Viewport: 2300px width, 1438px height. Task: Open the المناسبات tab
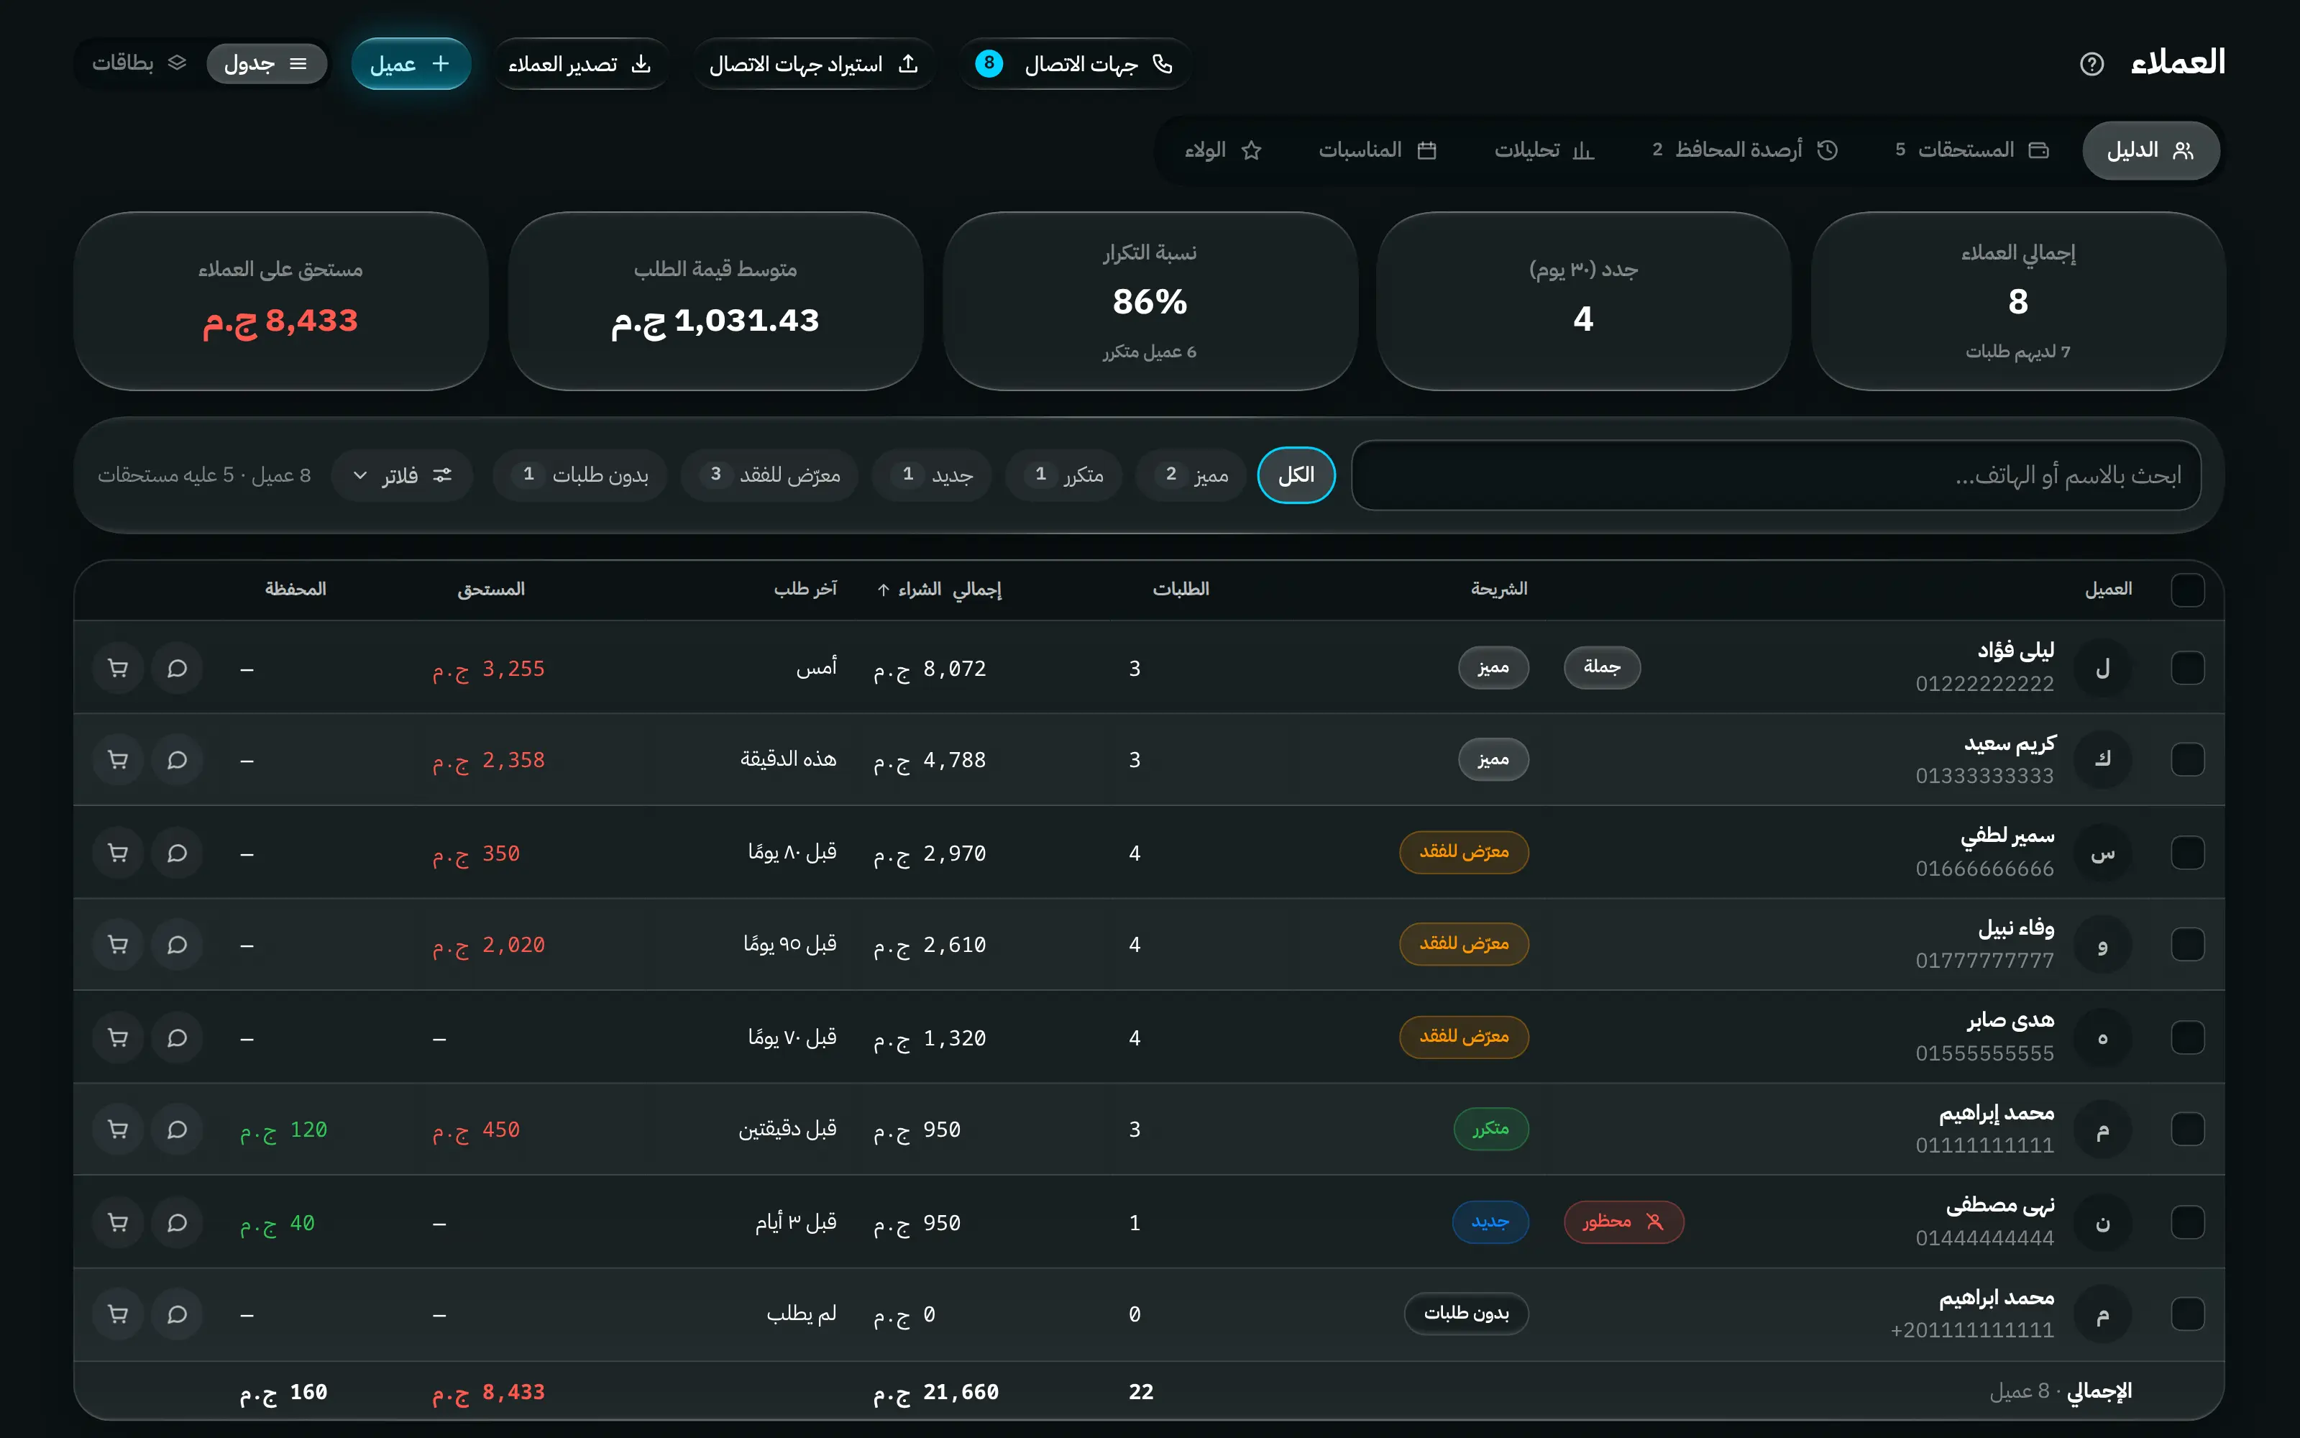(x=1377, y=150)
